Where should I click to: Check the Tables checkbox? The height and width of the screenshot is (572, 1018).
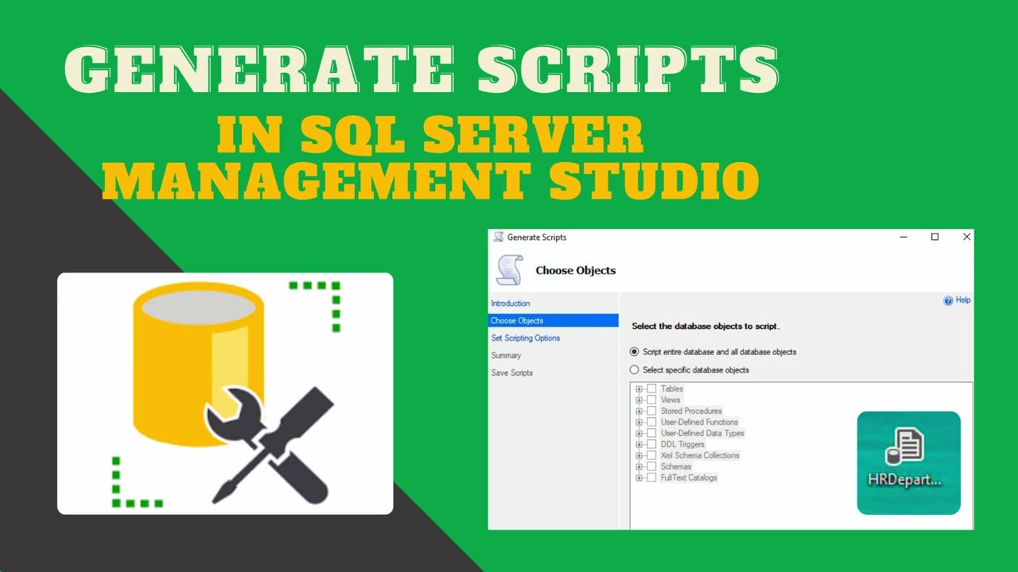[x=651, y=389]
